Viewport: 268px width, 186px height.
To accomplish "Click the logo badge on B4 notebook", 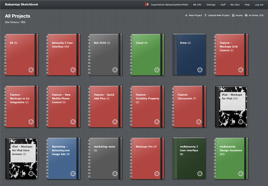I will click(x=31, y=70).
